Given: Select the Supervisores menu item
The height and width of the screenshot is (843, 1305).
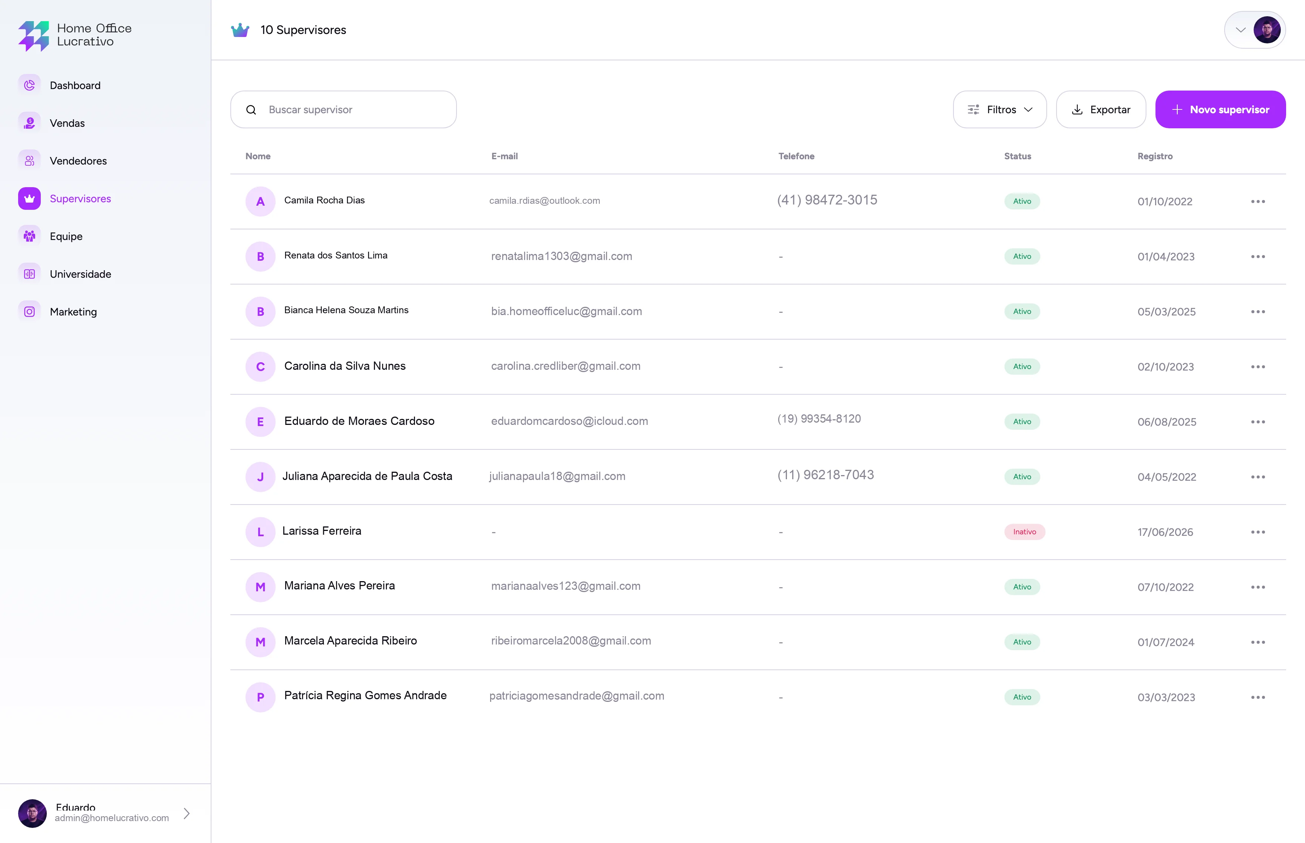Looking at the screenshot, I should tap(80, 199).
